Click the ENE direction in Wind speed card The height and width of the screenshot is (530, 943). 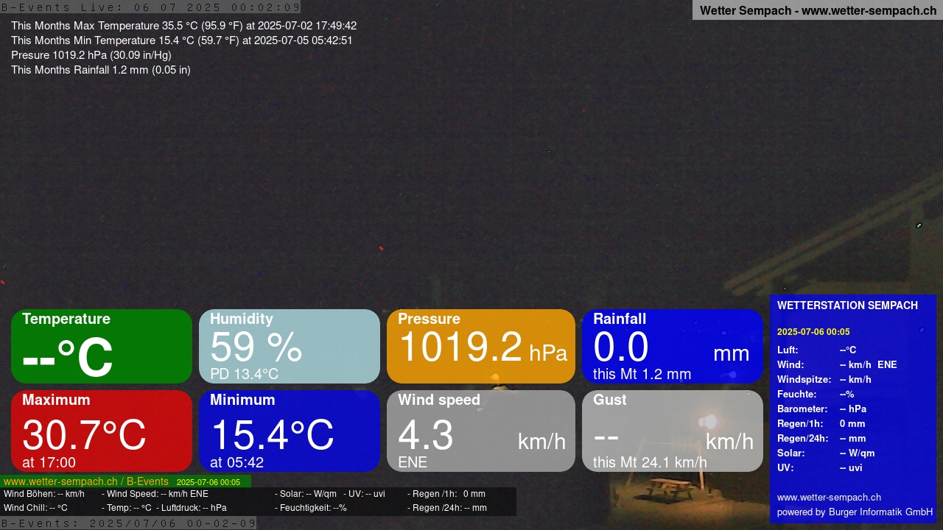(x=413, y=462)
